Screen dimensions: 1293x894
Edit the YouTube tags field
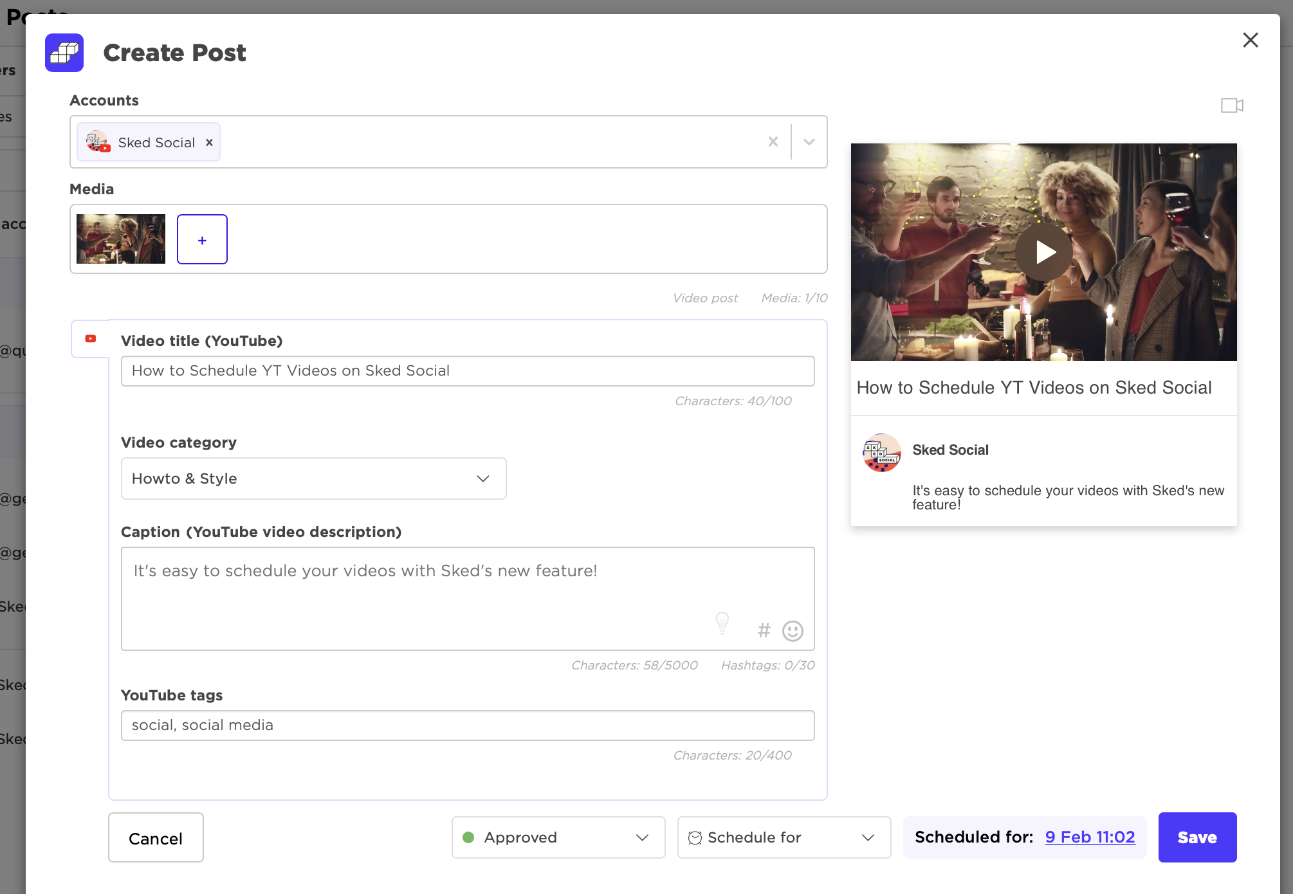(468, 725)
